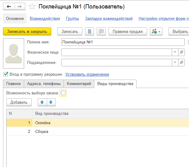Open the report list icon button
189x167 pixels.
pos(90,31)
